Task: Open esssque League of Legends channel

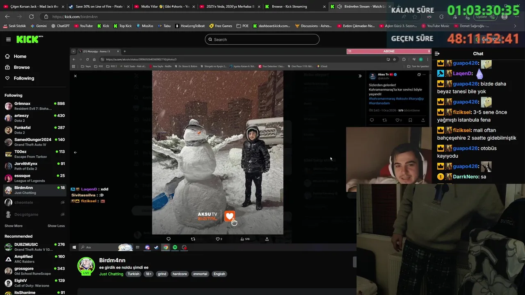Action: (x=35, y=178)
